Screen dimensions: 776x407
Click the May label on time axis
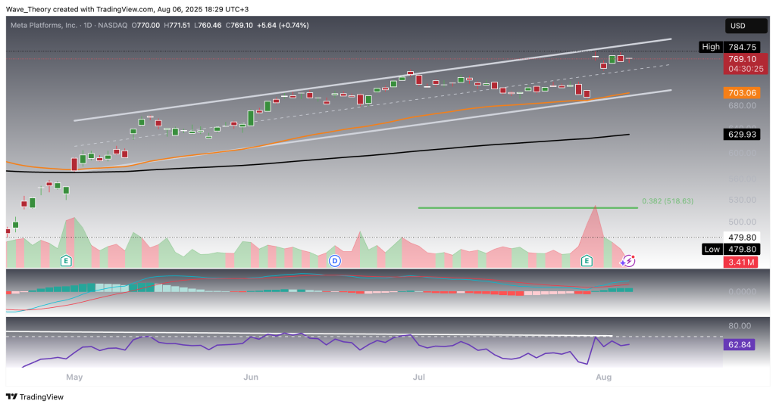pyautogui.click(x=74, y=377)
